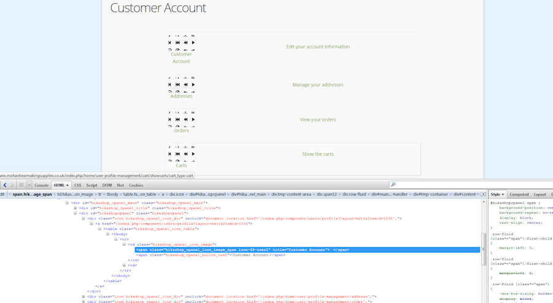Switch to Firebug Console tab
Screen dimensions: 553x303
[x=41, y=185]
